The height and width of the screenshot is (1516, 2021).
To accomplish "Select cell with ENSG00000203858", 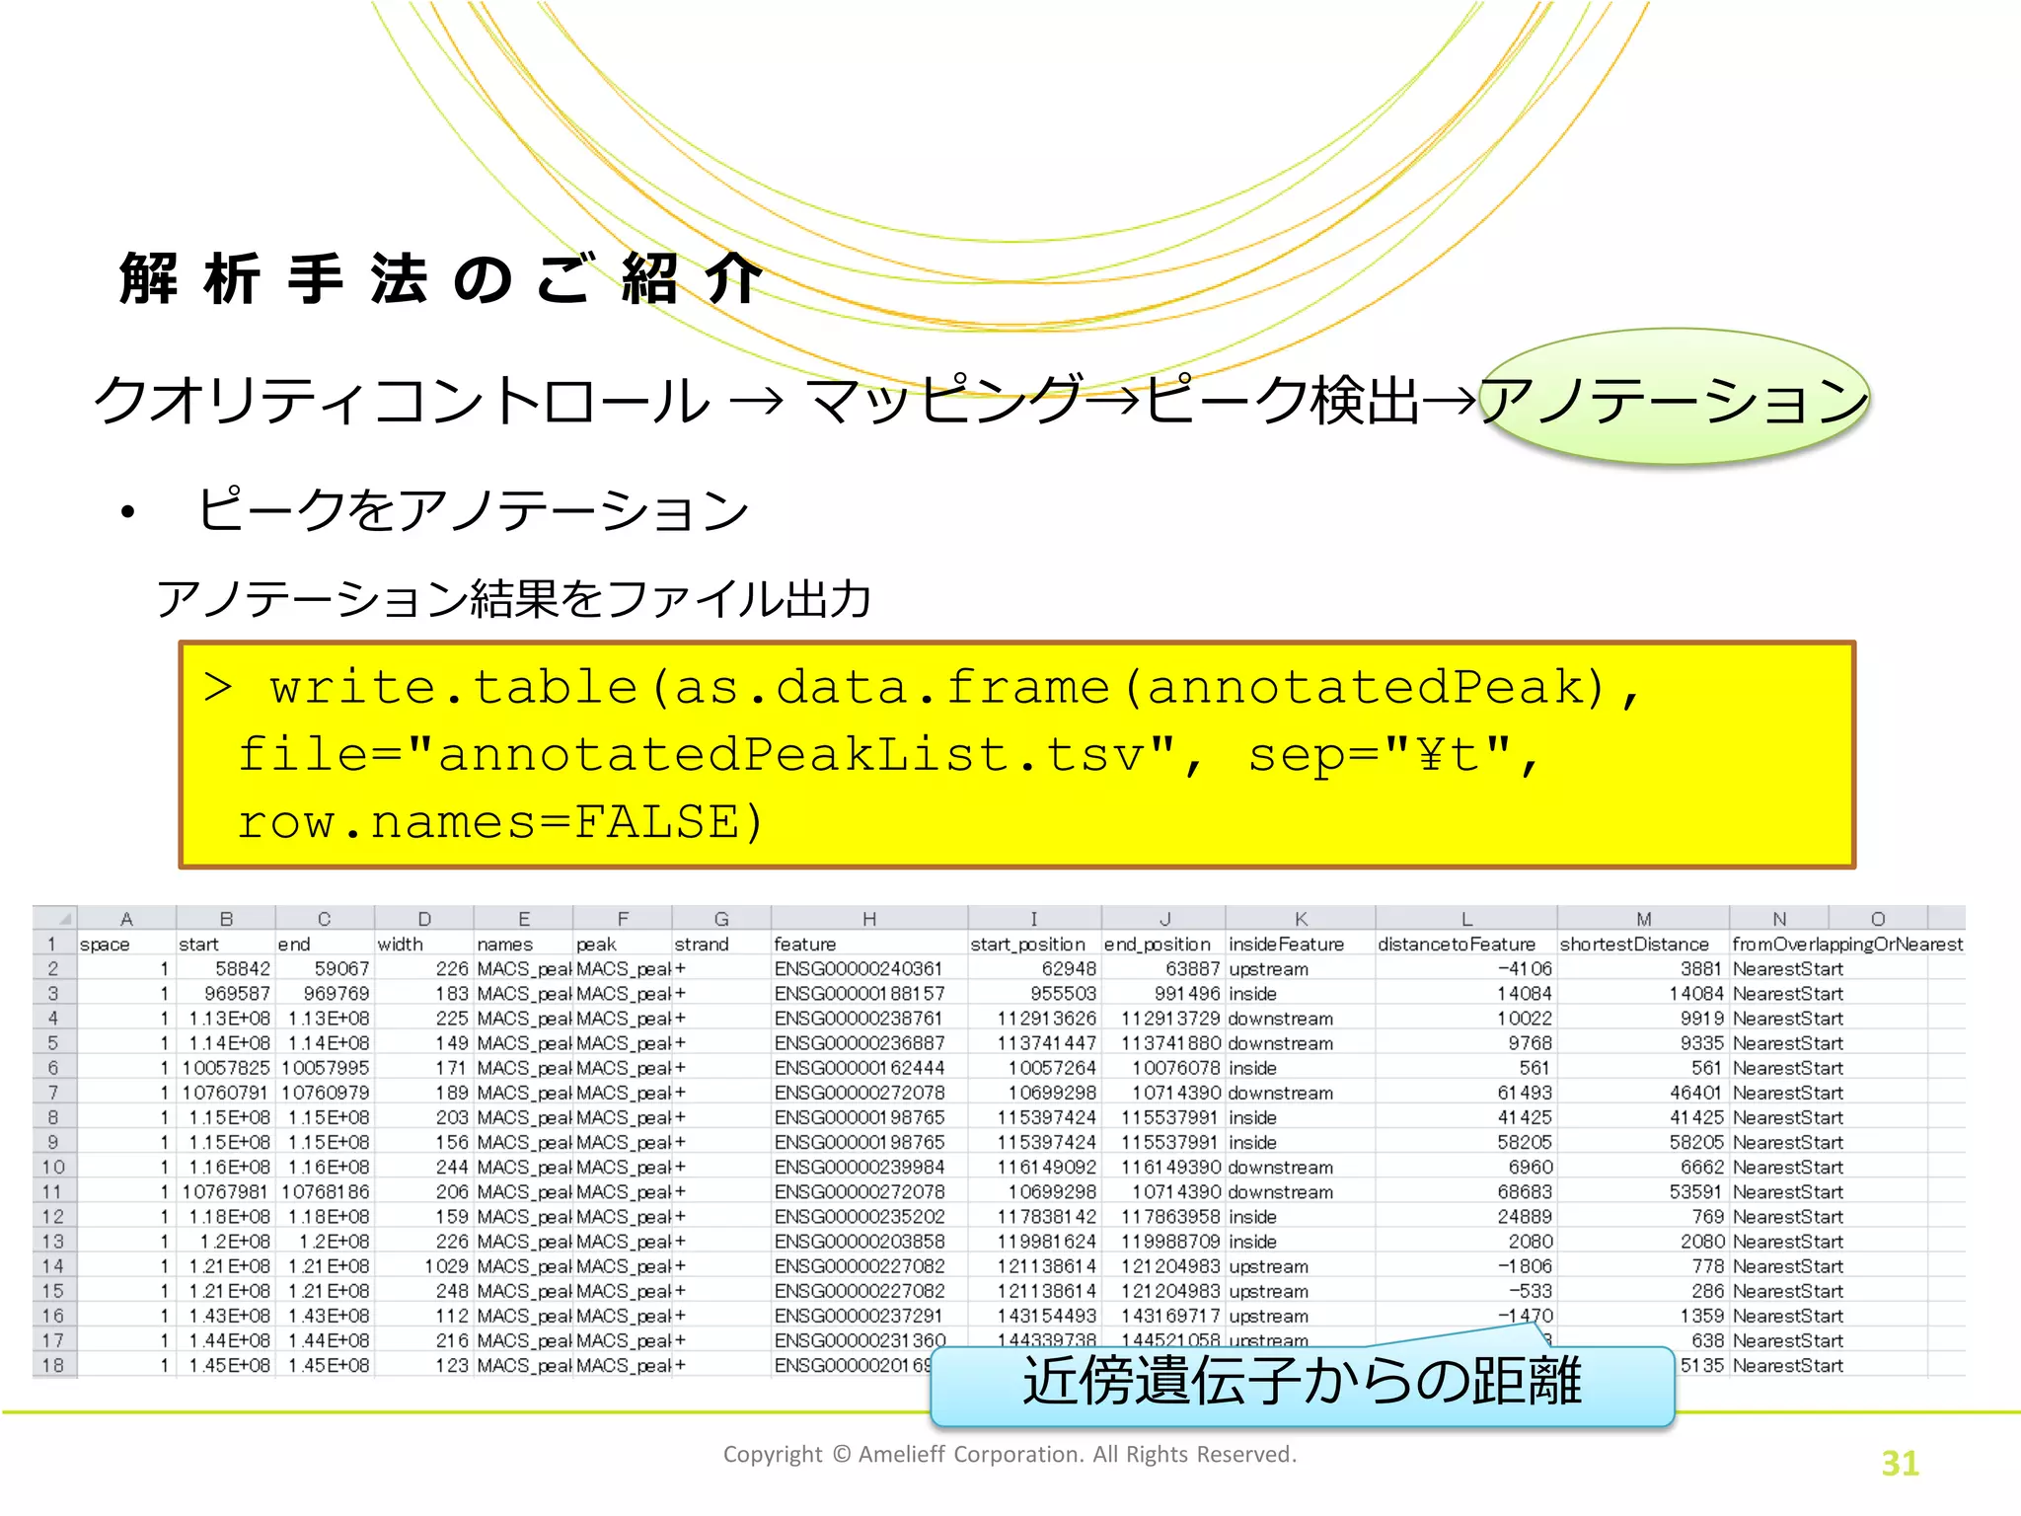I will pos(869,1242).
